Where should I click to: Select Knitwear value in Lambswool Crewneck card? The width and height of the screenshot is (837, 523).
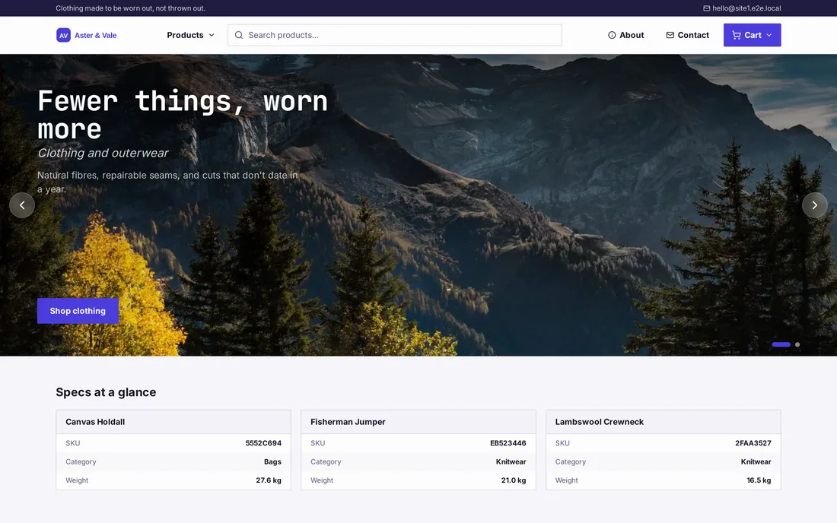[756, 461]
